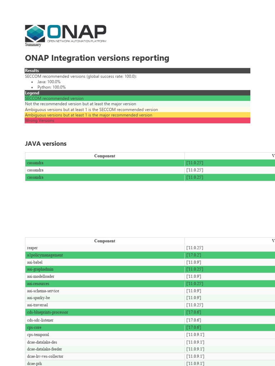This screenshot has width=275, height=366.
Task: Click the version cell in the reaper row
Action: coord(230,248)
